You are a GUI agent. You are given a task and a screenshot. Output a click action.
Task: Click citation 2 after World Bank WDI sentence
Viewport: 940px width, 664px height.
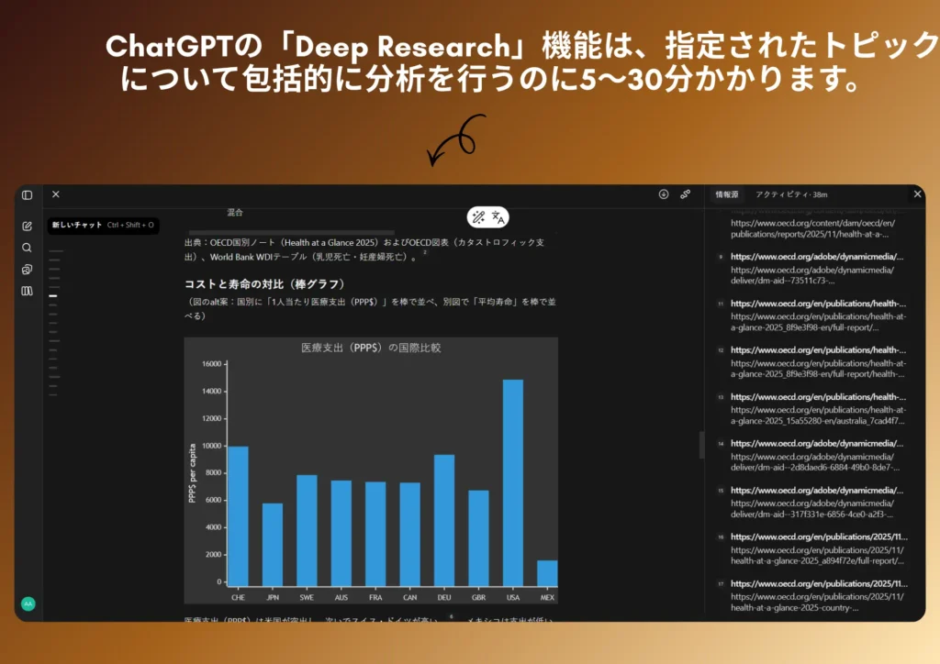click(x=425, y=252)
